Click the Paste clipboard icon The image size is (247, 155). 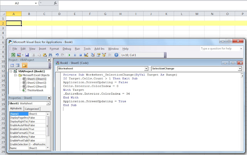coord(45,55)
